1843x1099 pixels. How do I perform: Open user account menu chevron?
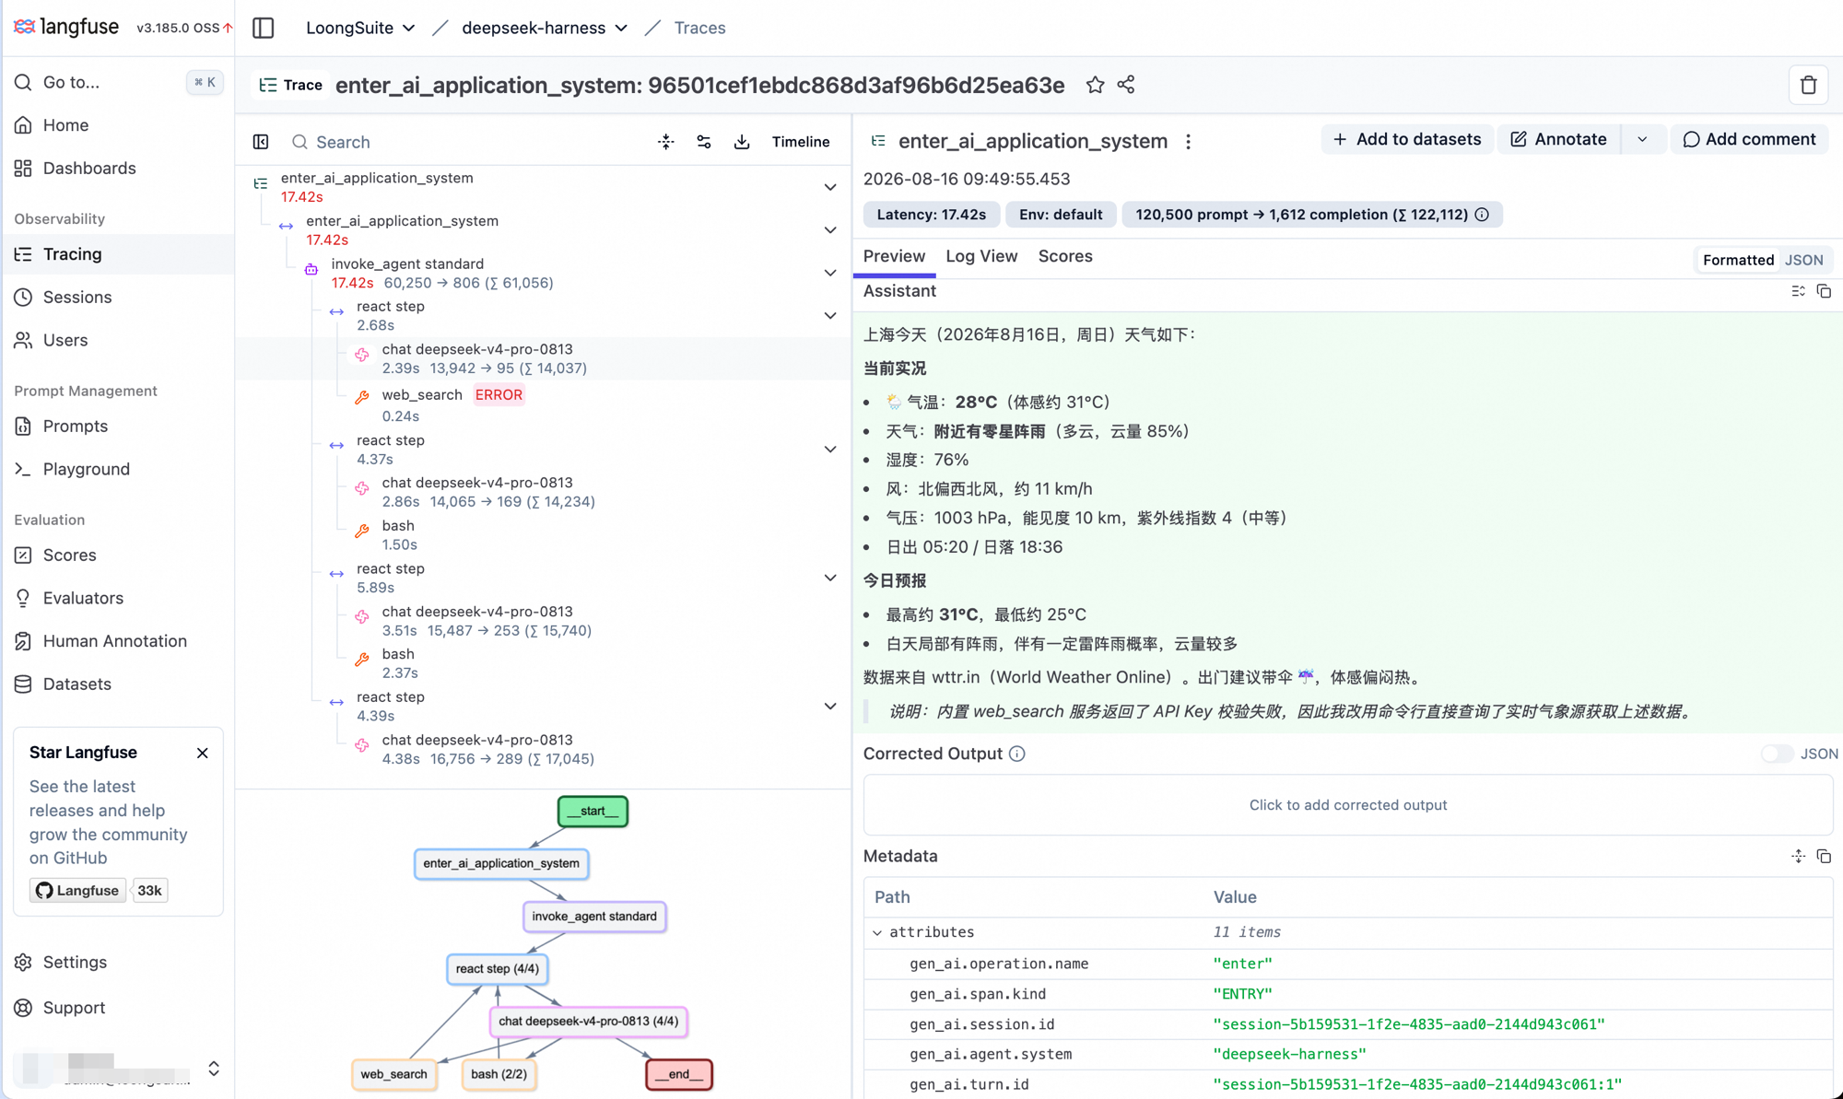coord(214,1069)
